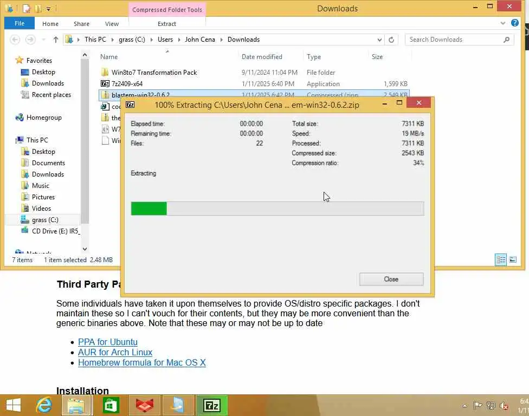Open Desktop under Favorites
The image size is (529, 416).
pyautogui.click(x=43, y=72)
